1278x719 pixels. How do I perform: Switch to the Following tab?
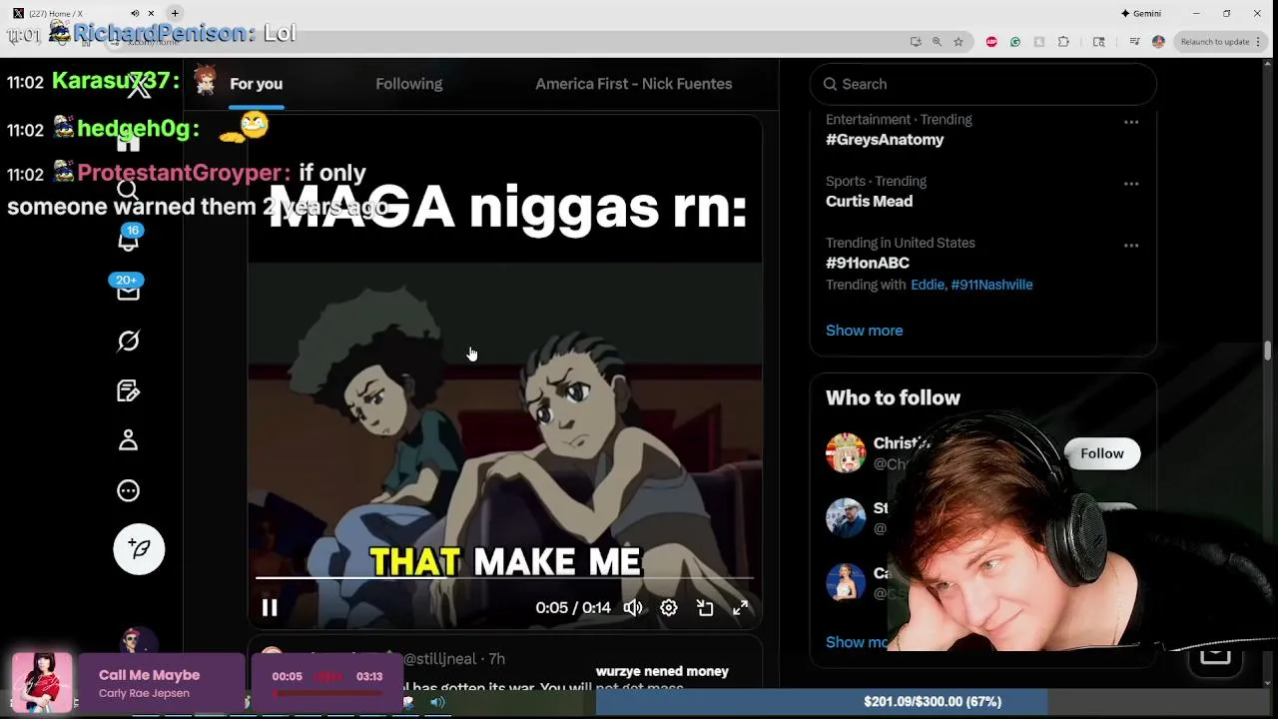click(x=408, y=84)
